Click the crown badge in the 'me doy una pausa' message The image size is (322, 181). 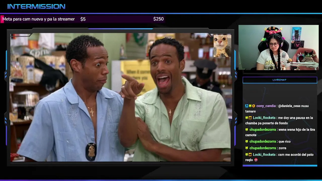[250, 118]
